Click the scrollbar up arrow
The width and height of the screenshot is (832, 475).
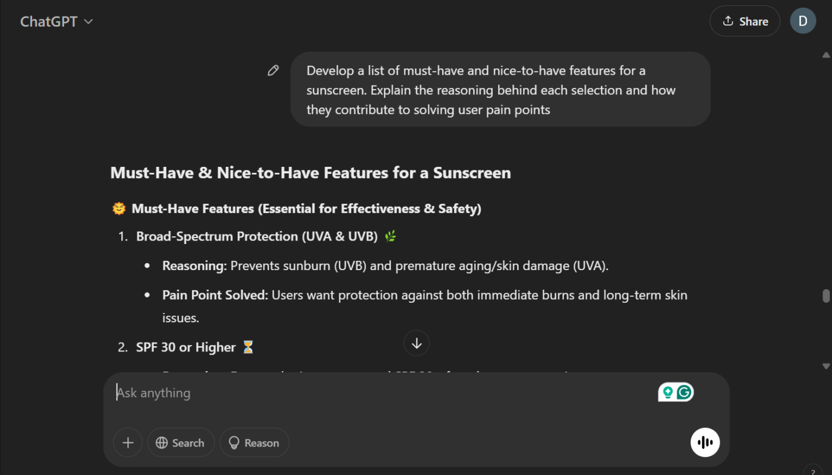point(825,55)
